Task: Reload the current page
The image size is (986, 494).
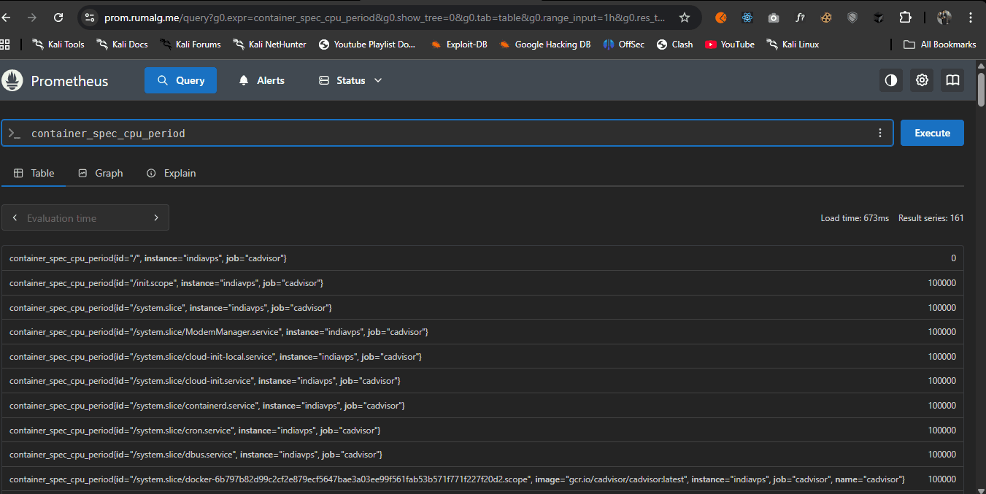Action: [x=58, y=17]
